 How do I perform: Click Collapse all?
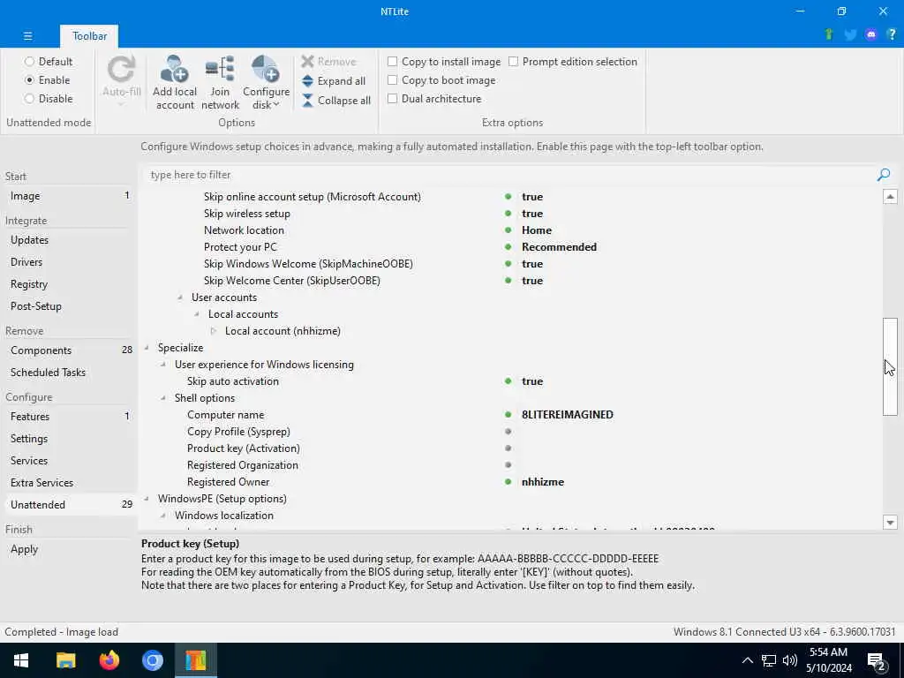(x=336, y=101)
